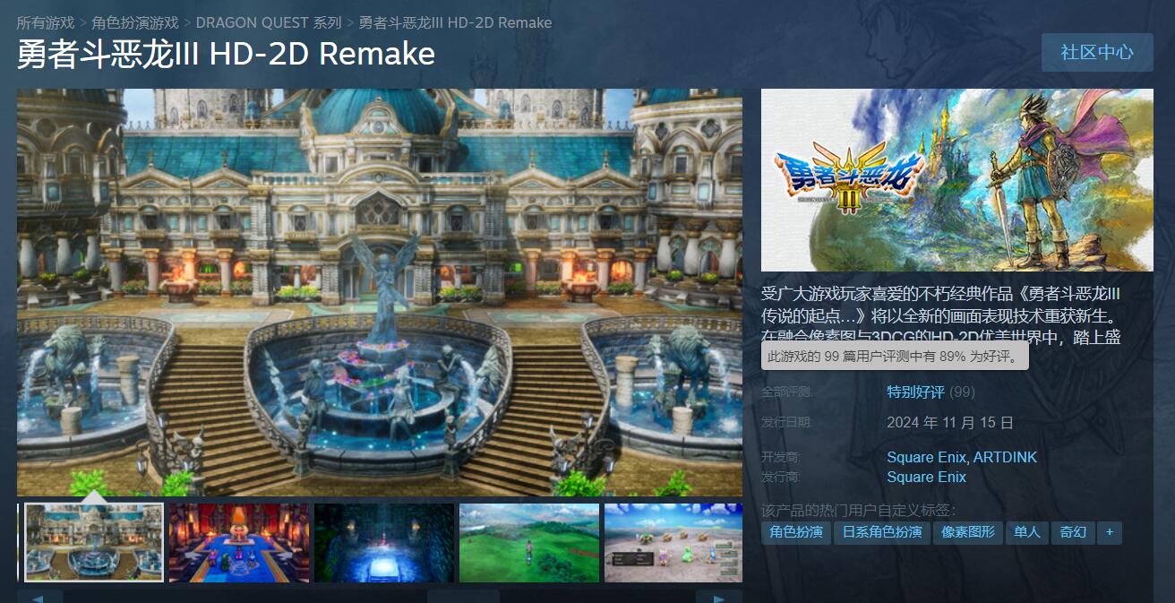Click the right scroll arrow under thumbnails

718,597
